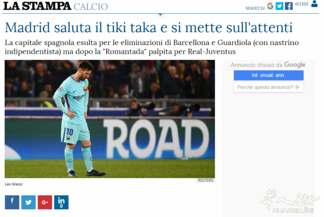The height and width of the screenshot is (217, 324).
Task: Open La Stampa Facebook page icon
Action: tap(289, 6)
